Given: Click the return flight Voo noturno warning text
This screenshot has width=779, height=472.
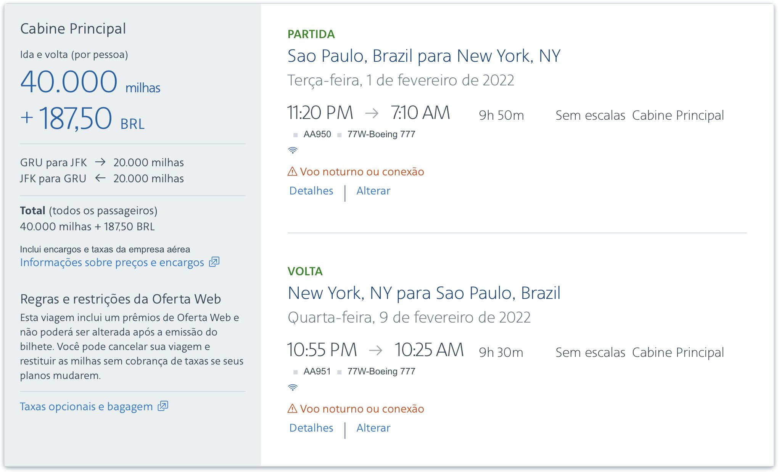Looking at the screenshot, I should pos(362,409).
